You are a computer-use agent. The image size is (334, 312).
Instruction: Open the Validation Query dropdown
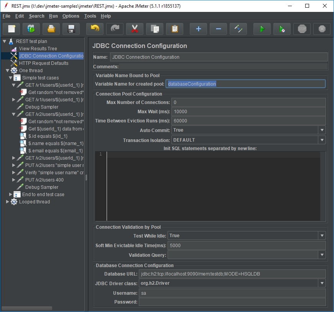tap(322, 255)
